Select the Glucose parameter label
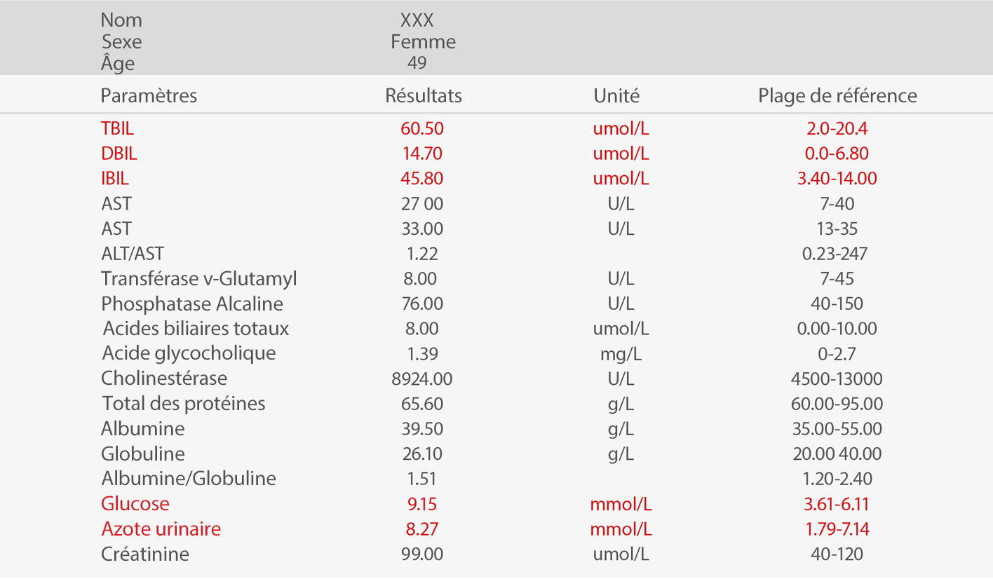Image resolution: width=993 pixels, height=579 pixels. (x=135, y=504)
